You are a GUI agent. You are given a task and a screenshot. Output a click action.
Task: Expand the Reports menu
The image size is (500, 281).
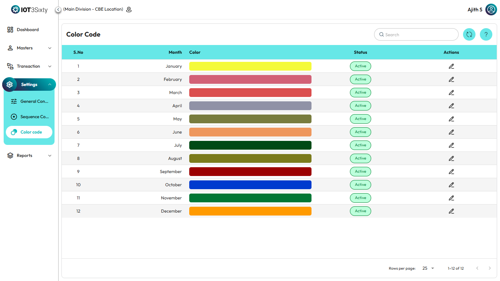pos(29,156)
